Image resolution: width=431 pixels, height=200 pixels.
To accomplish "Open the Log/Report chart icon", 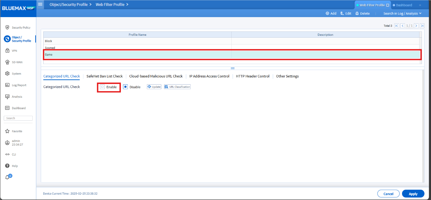I will coord(7,85).
